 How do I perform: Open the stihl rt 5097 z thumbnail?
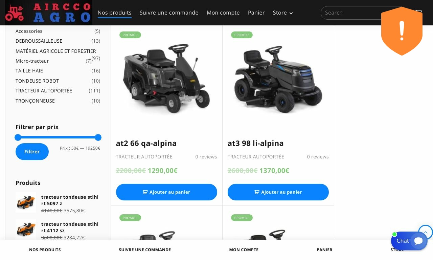point(26,202)
